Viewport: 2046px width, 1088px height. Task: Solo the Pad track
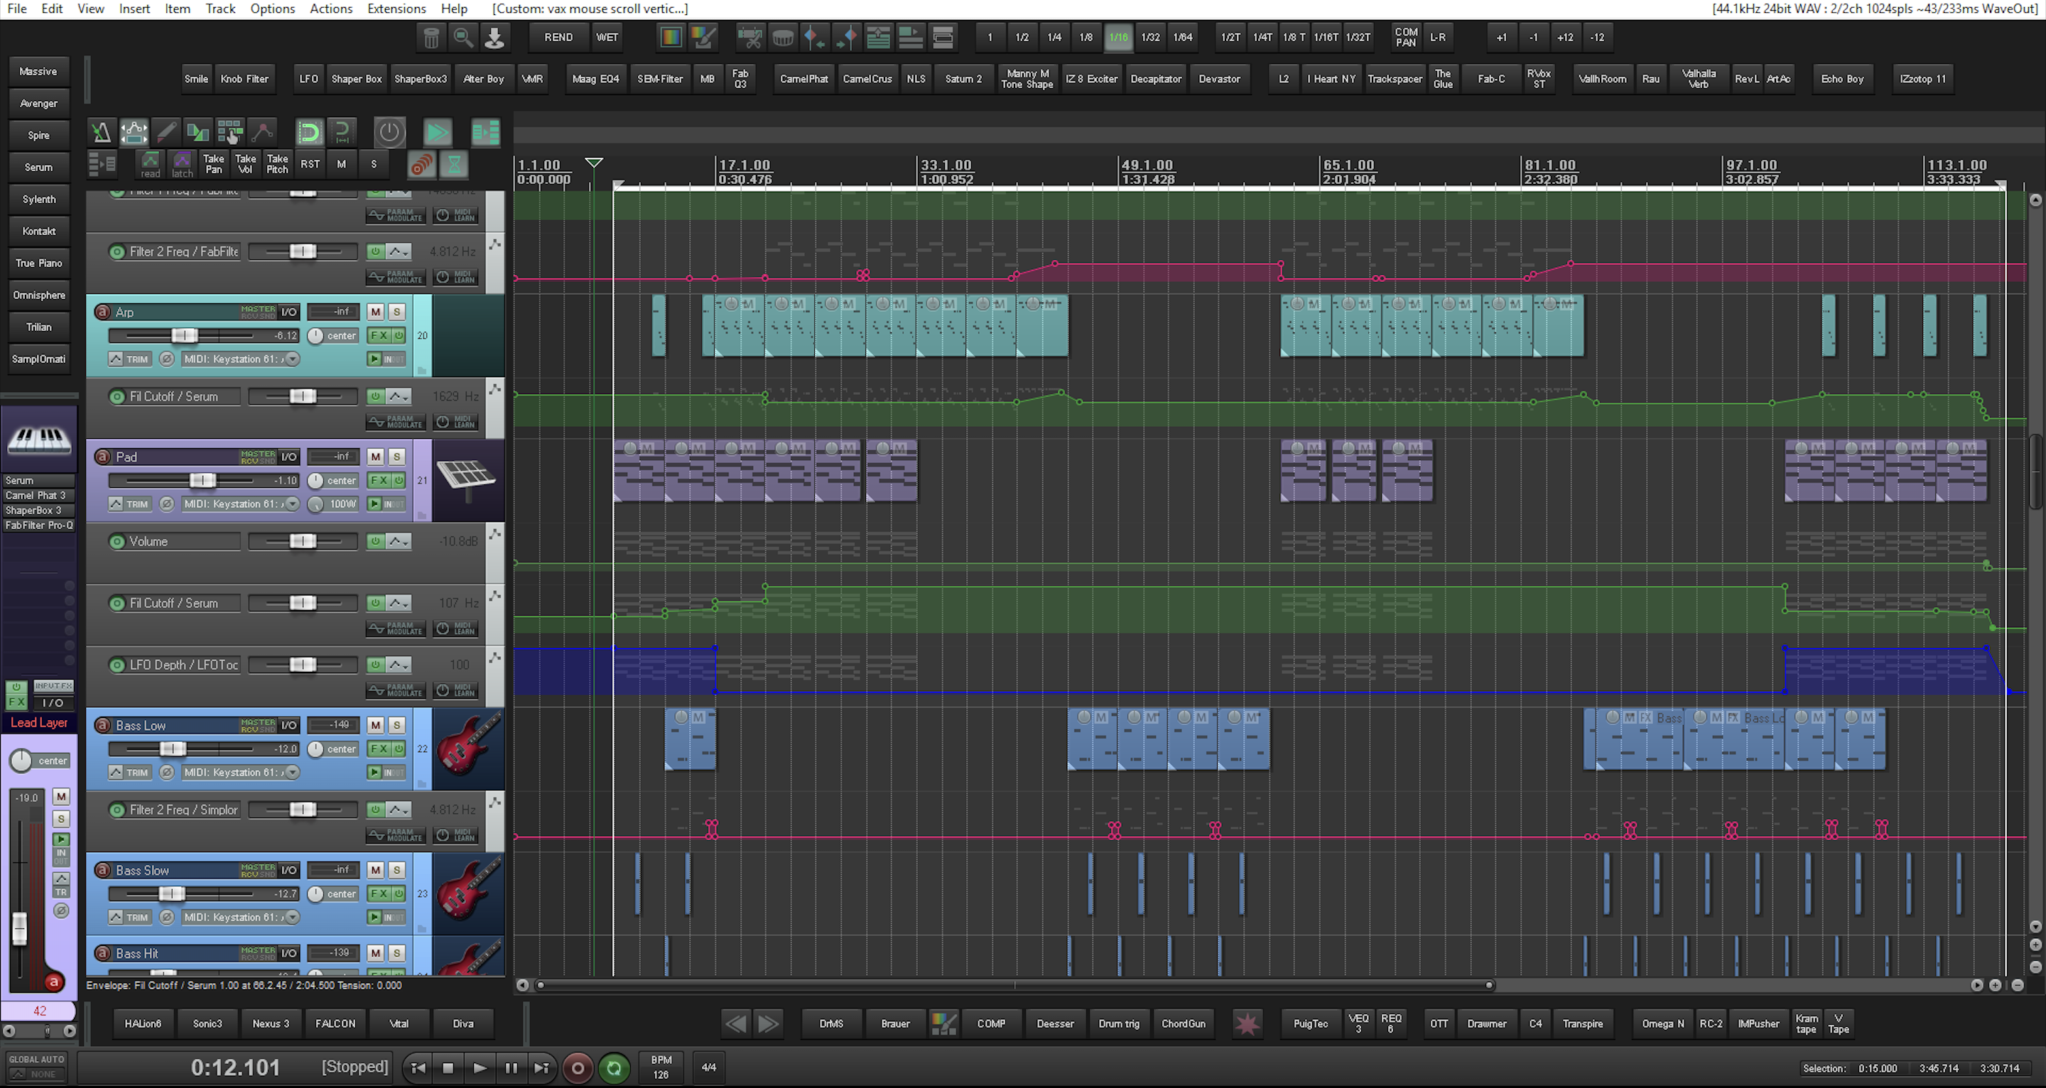pyautogui.click(x=396, y=457)
